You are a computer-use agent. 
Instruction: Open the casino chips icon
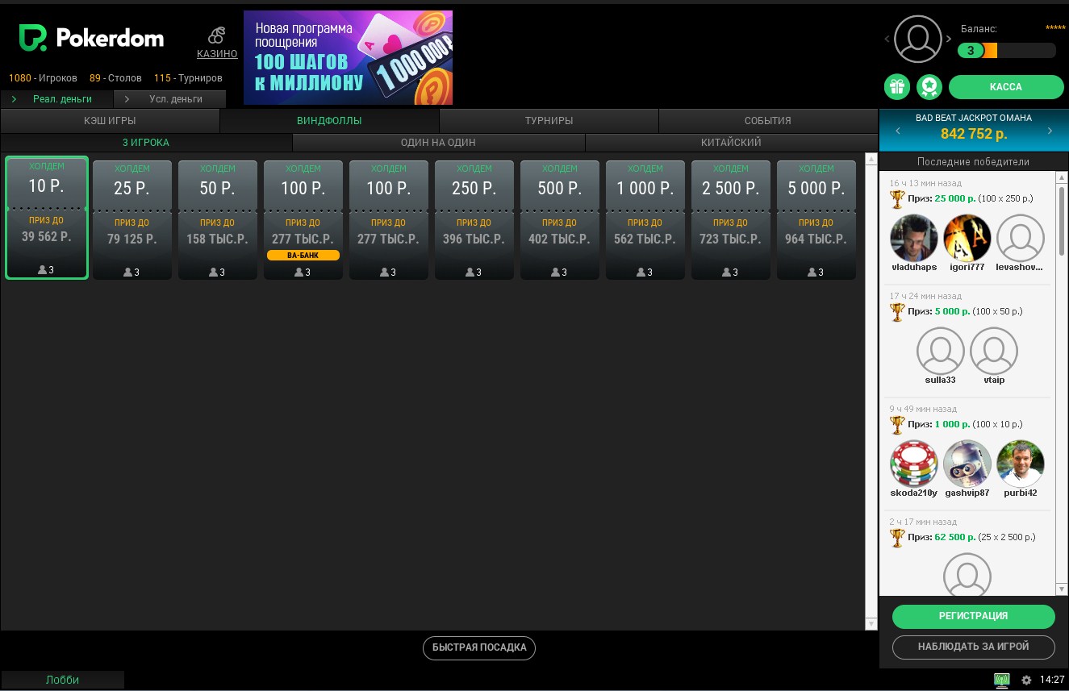(216, 35)
